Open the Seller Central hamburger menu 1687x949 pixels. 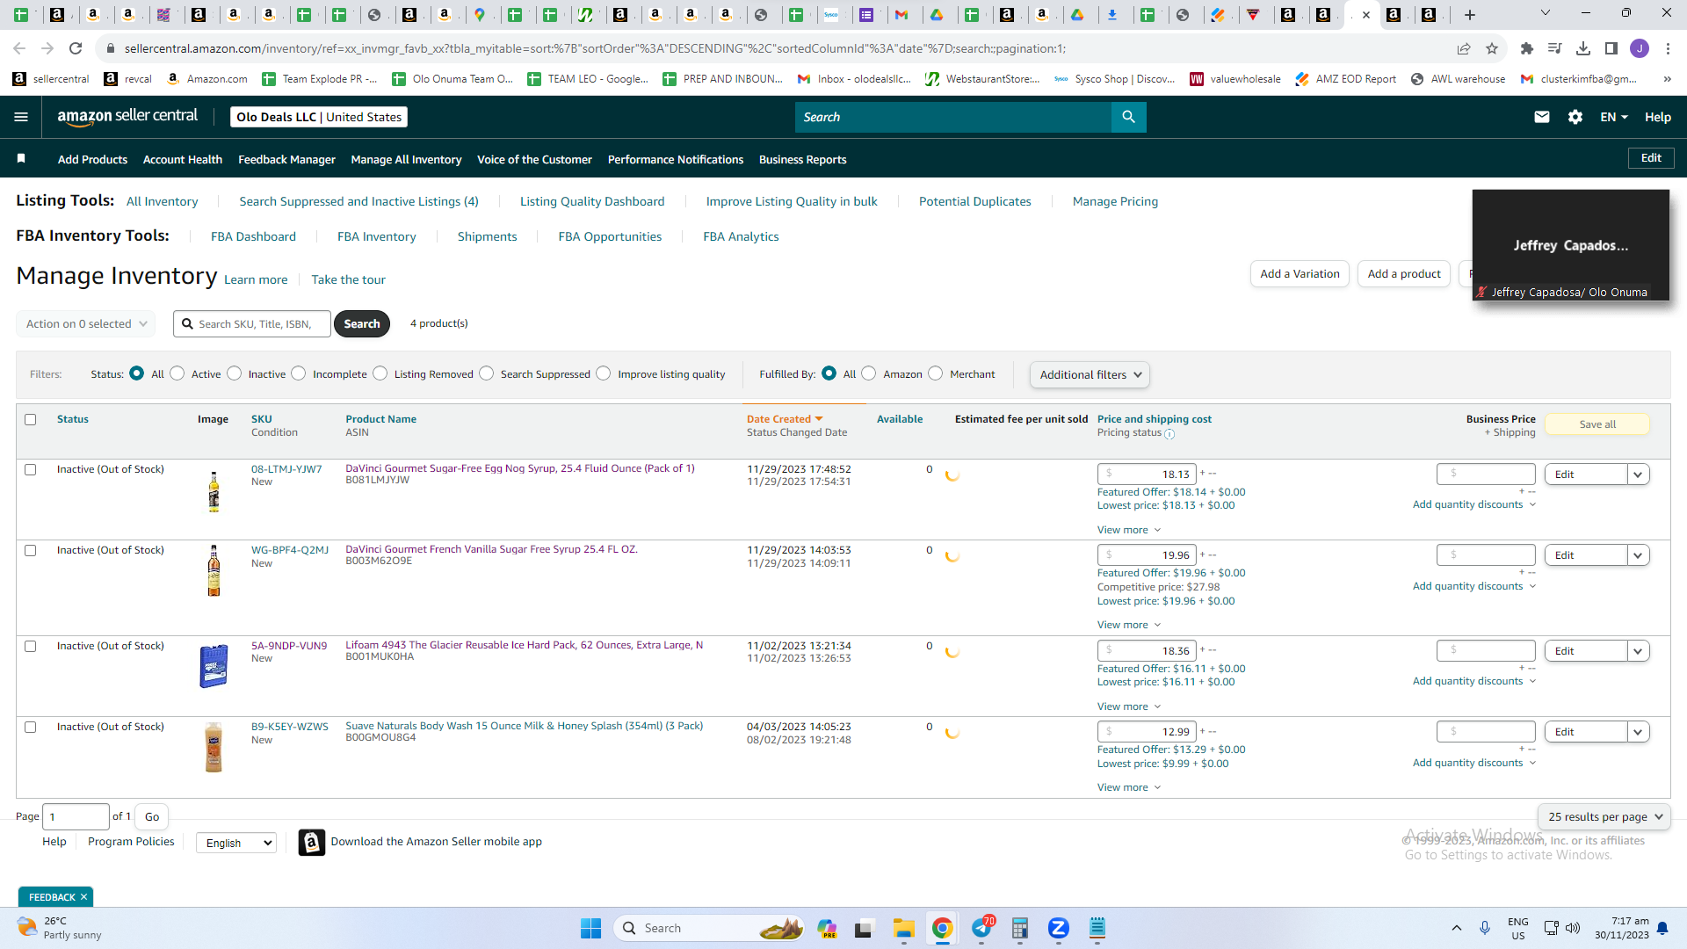[21, 117]
